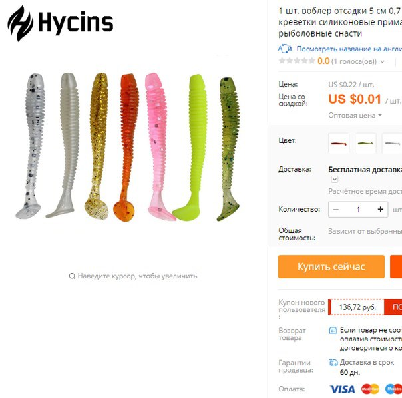Click the return policy icon
The image size is (402, 398).
click(x=333, y=331)
